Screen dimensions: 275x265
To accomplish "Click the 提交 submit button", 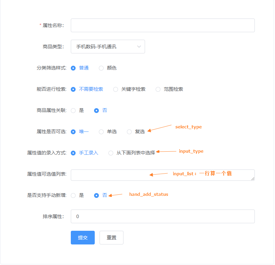I will pos(82,237).
